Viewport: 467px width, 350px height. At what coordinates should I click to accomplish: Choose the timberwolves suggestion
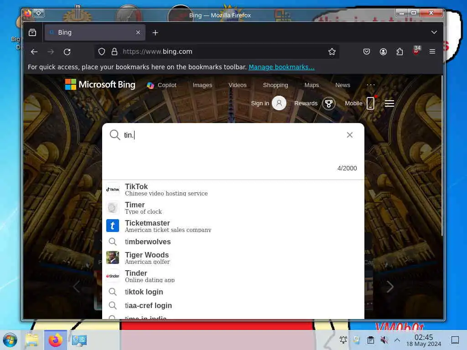point(233,242)
